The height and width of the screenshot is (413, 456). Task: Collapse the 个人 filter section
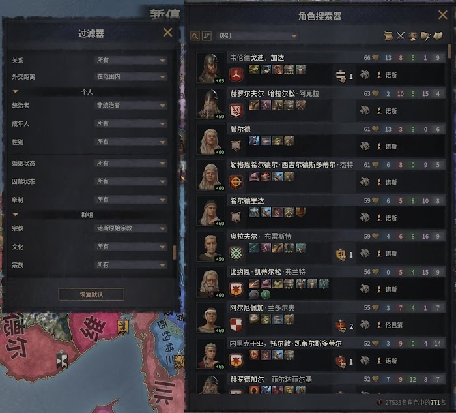16,92
